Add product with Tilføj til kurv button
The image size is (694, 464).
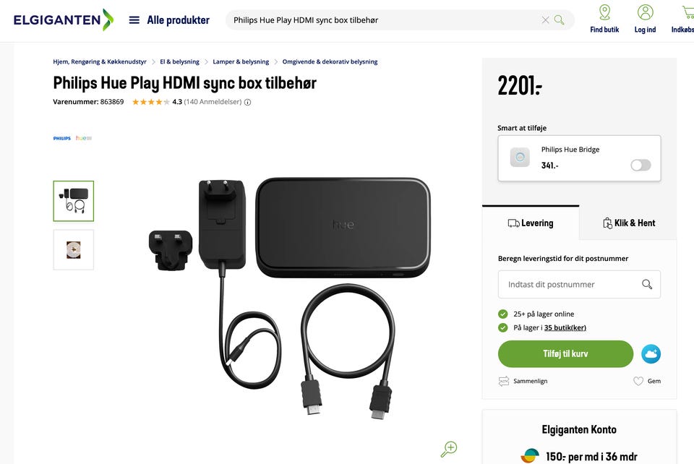coord(565,354)
